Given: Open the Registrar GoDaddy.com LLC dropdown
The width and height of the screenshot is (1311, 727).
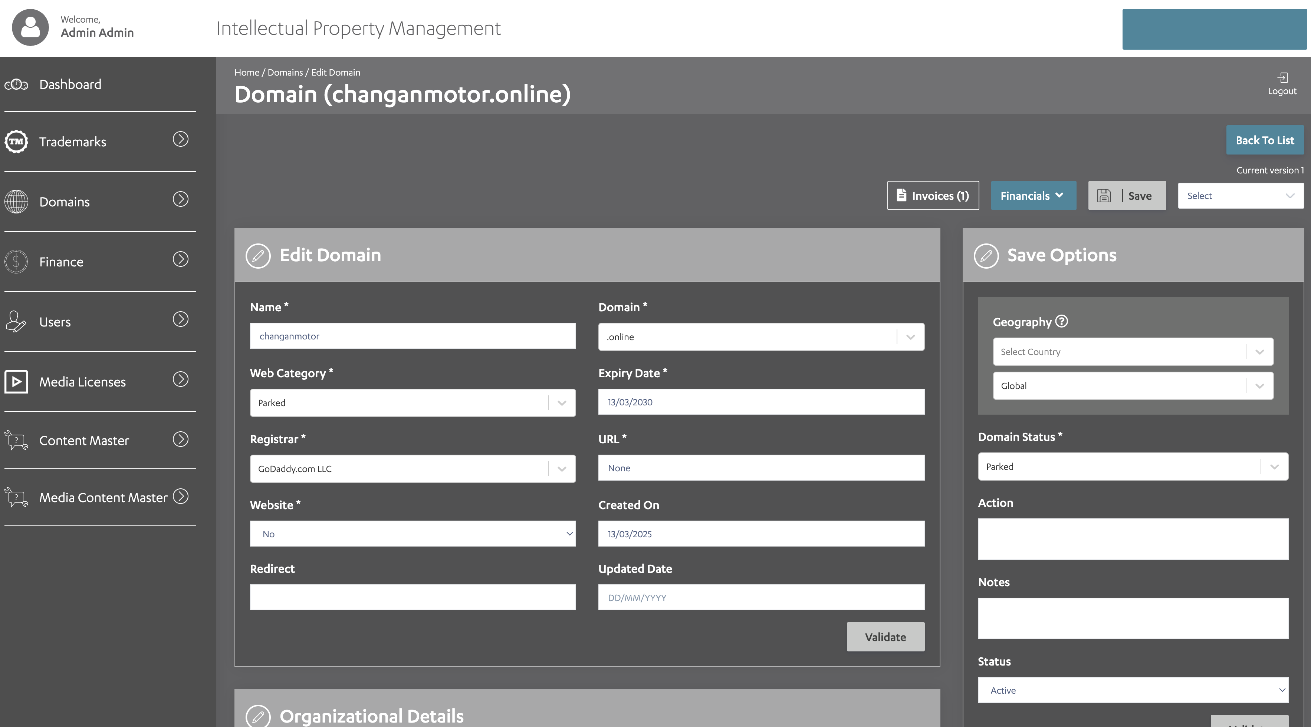Looking at the screenshot, I should tap(562, 469).
